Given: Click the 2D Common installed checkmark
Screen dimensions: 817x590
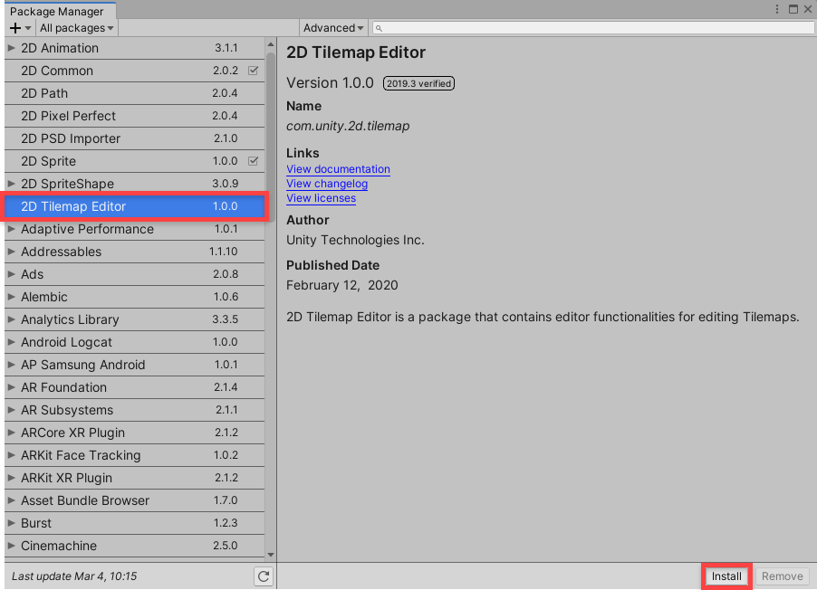Looking at the screenshot, I should [x=254, y=71].
